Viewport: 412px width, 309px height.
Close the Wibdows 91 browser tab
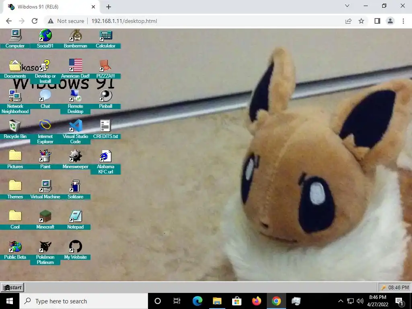click(93, 7)
